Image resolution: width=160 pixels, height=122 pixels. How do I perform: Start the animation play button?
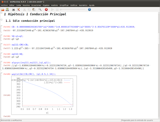[x=52, y=10]
